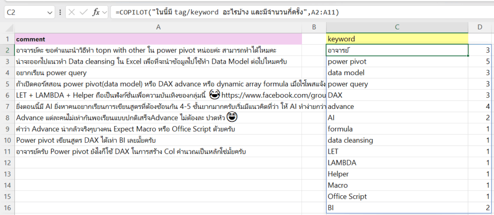
Task: Expand the Name Box dropdown arrow
Action: (x=51, y=13)
